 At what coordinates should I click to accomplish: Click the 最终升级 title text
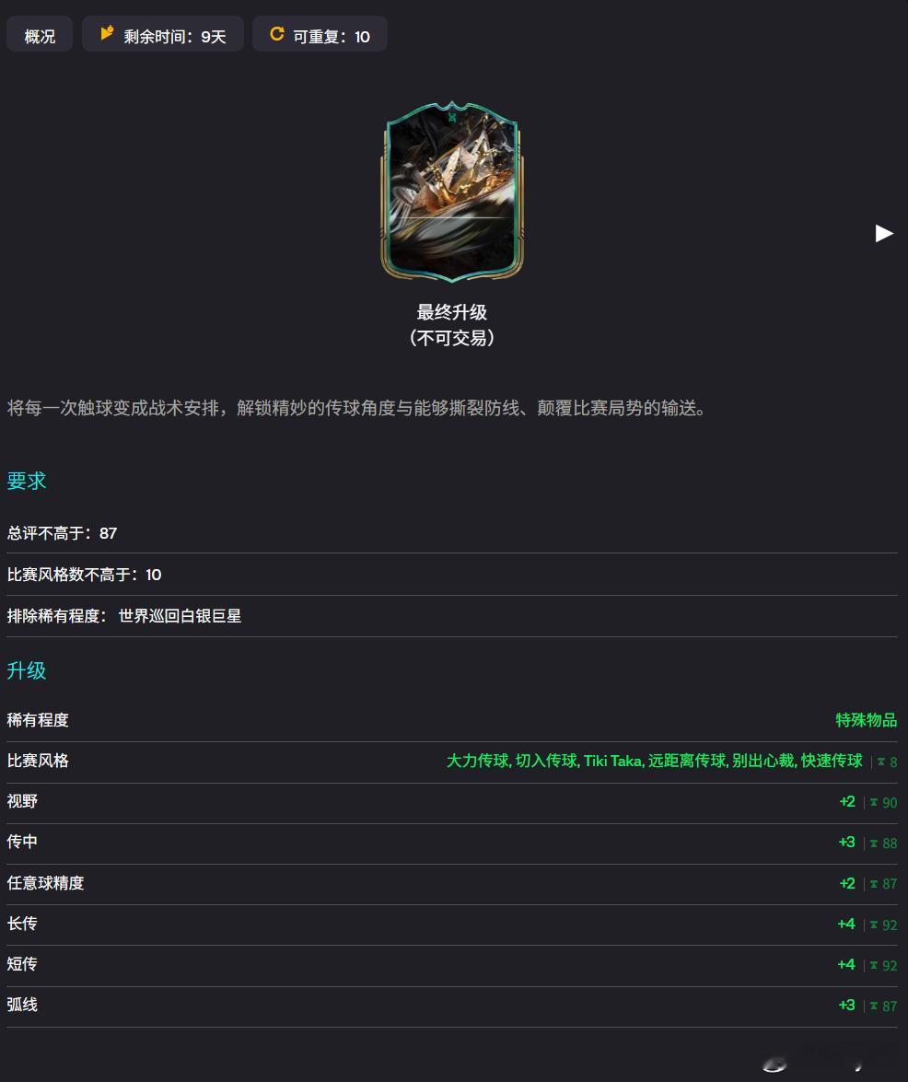pos(452,312)
